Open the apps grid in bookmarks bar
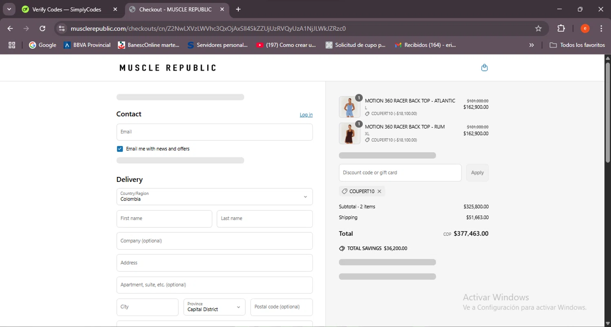The image size is (611, 327). pyautogui.click(x=12, y=45)
